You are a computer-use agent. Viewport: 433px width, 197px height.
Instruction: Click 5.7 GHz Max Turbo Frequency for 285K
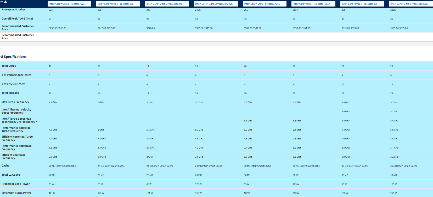[394, 102]
